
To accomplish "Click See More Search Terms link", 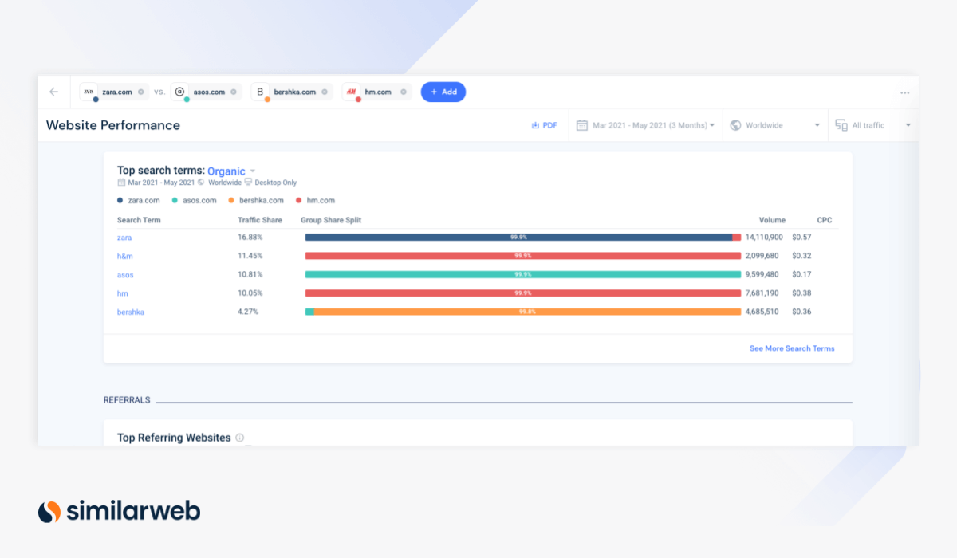I will click(792, 348).
